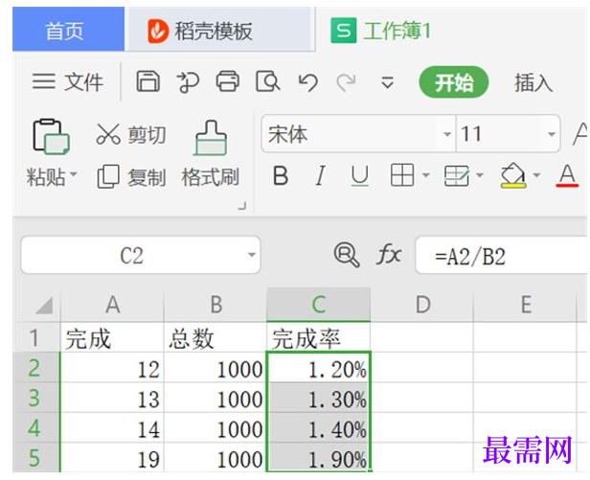Click 剪切 cut button
590x480 pixels.
coord(131,134)
